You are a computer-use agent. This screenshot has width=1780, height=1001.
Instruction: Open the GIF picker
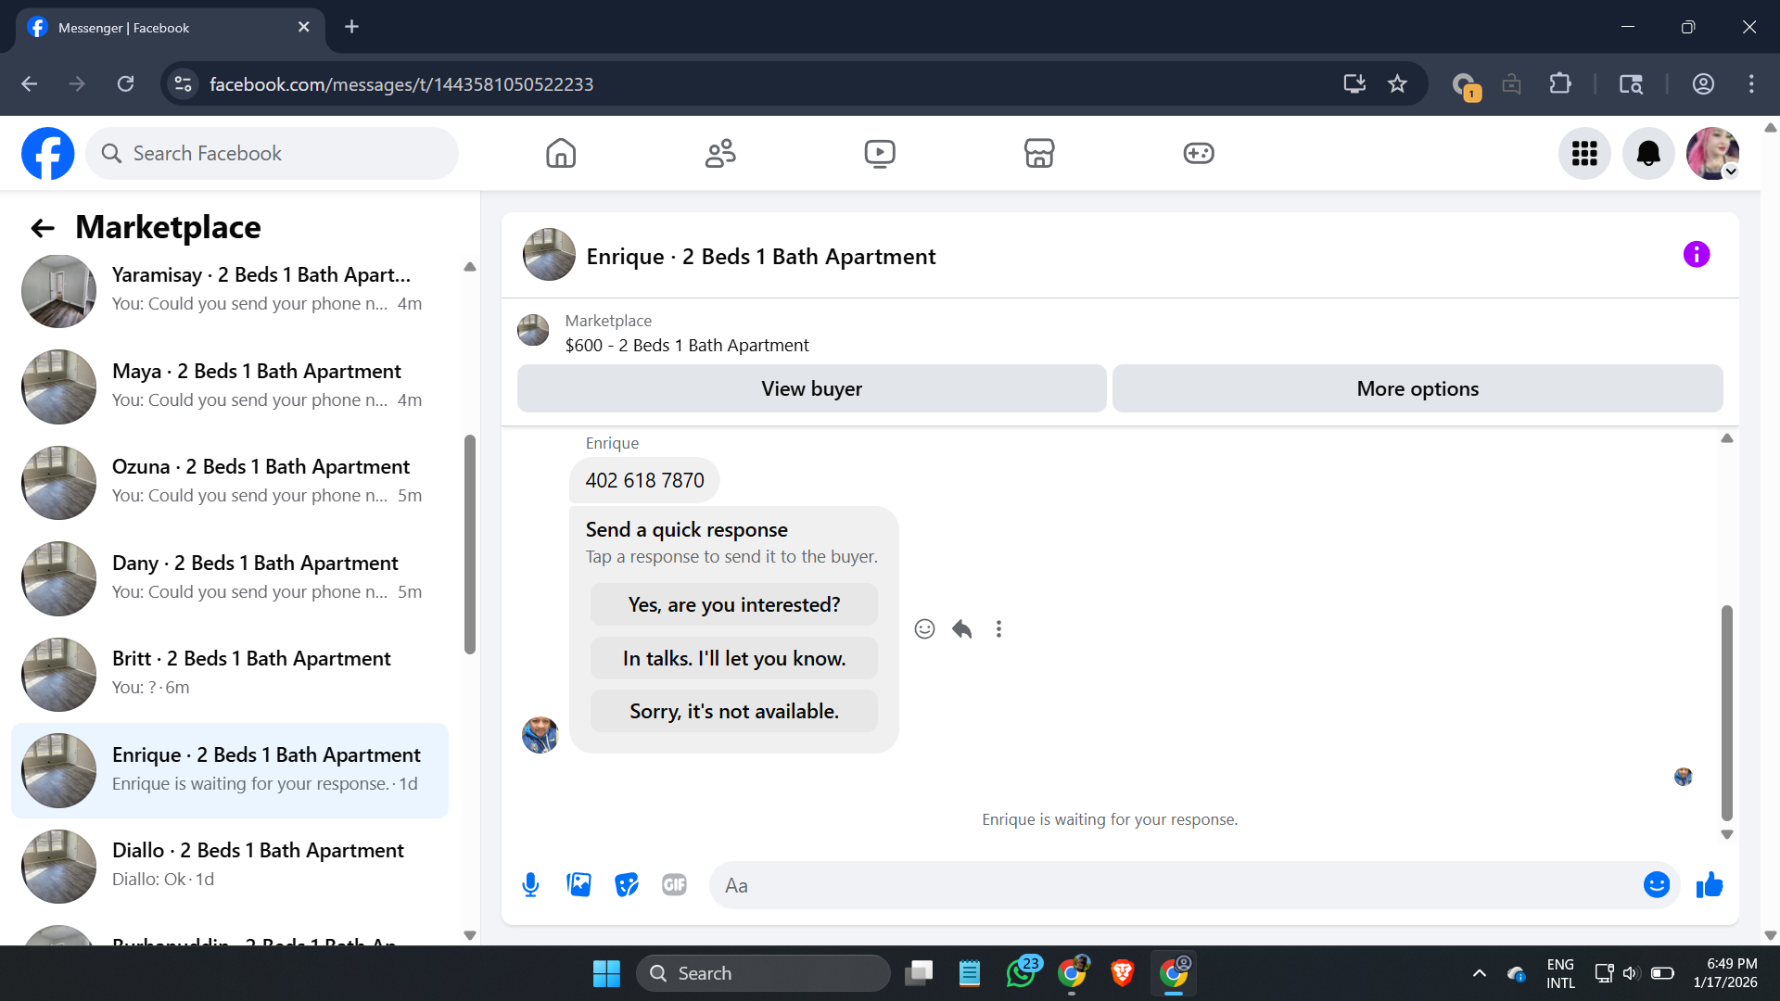(674, 885)
